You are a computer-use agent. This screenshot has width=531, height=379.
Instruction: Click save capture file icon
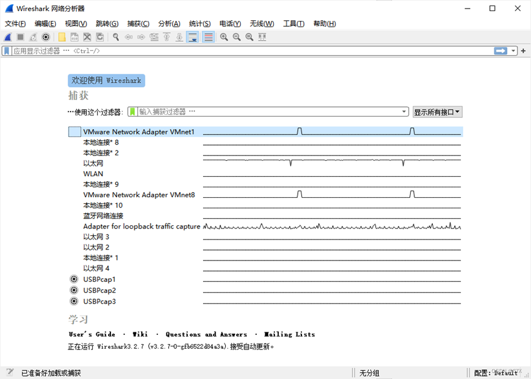click(x=74, y=37)
